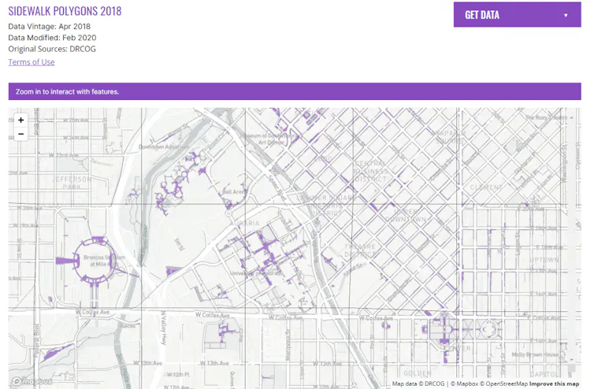Click the Speer Blvd street label
This screenshot has height=389, width=594.
point(277,187)
